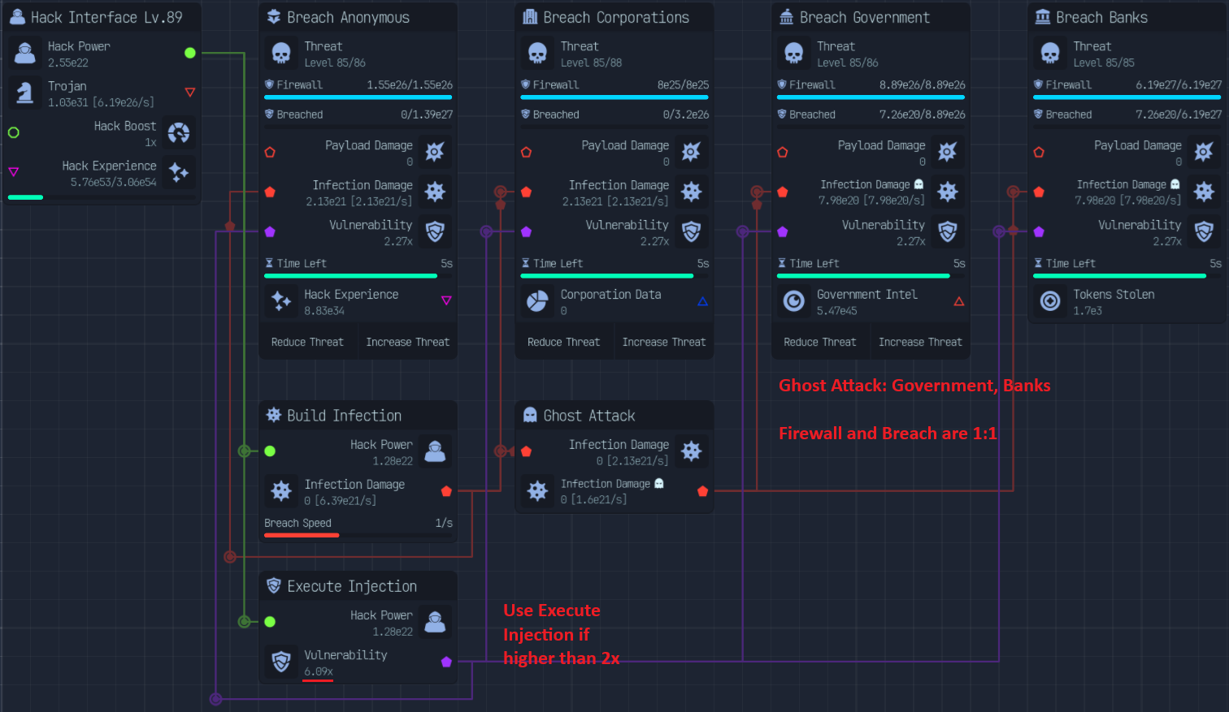The image size is (1229, 712).
Task: Click Breach Anonymous Threat skull icon
Action: pyautogui.click(x=281, y=54)
